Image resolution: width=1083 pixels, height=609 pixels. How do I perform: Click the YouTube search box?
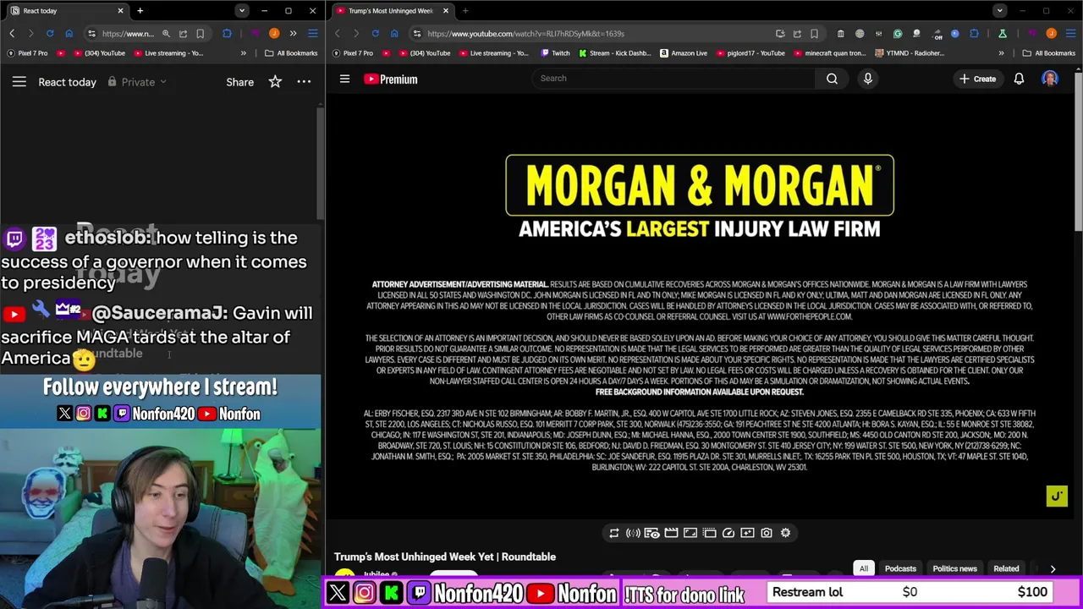[x=673, y=79]
